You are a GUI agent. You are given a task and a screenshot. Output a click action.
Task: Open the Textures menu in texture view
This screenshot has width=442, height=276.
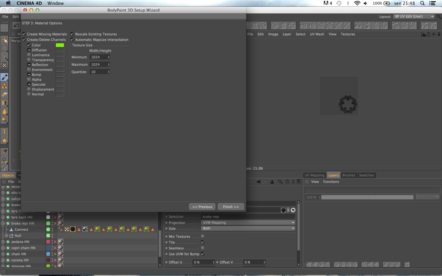348,34
